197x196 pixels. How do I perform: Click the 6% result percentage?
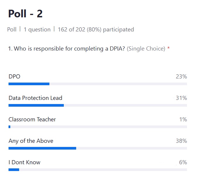[x=183, y=162]
